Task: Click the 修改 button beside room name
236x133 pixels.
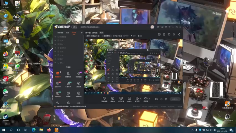Action: pos(101,33)
